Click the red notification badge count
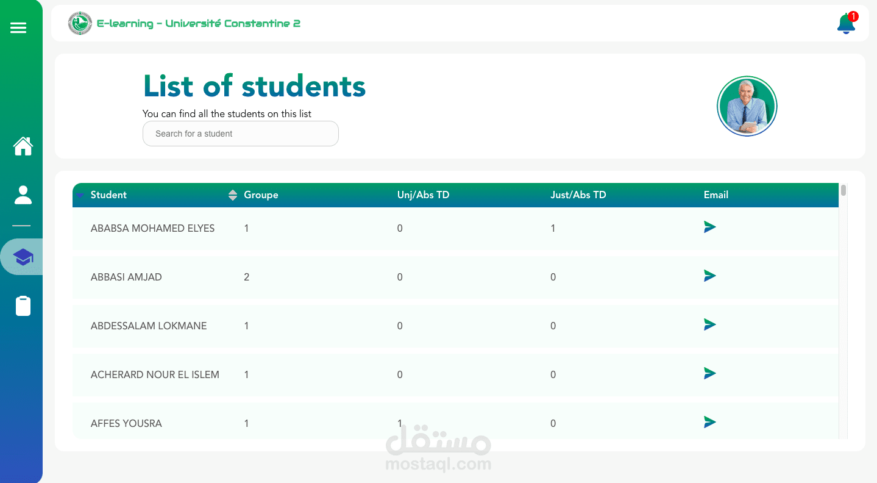This screenshot has width=877, height=483. point(853,16)
